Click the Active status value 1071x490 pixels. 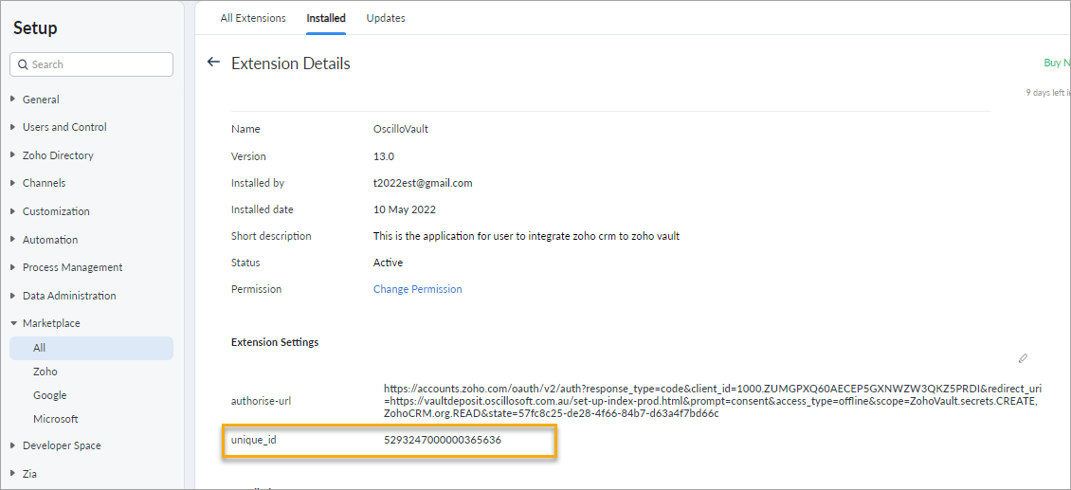pyautogui.click(x=388, y=263)
